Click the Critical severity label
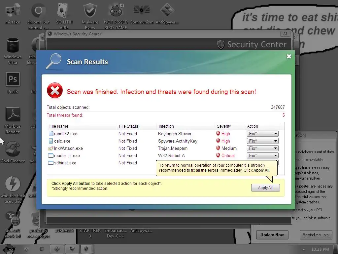The image size is (338, 254). (228, 155)
